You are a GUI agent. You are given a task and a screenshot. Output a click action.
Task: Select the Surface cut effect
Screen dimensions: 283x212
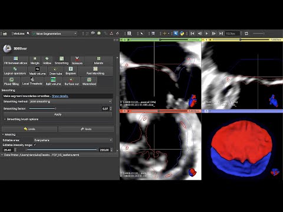(71, 81)
